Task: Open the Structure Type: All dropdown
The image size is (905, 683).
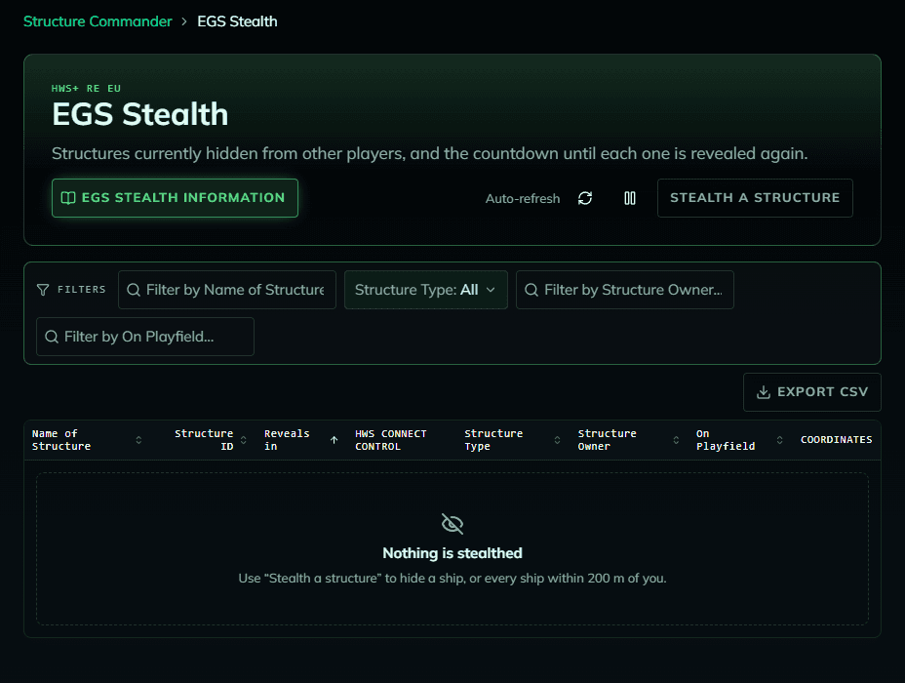Action: point(426,290)
